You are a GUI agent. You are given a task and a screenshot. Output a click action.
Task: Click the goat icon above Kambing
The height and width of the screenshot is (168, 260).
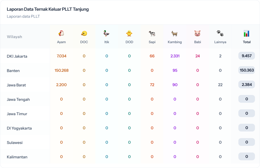point(175,34)
